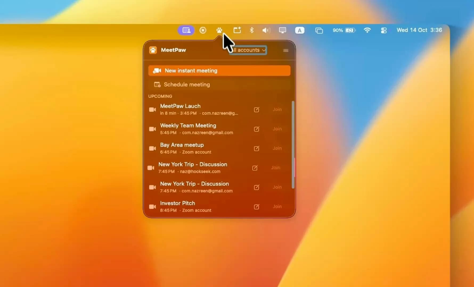Open screen recording icon in menu bar

[x=203, y=30]
